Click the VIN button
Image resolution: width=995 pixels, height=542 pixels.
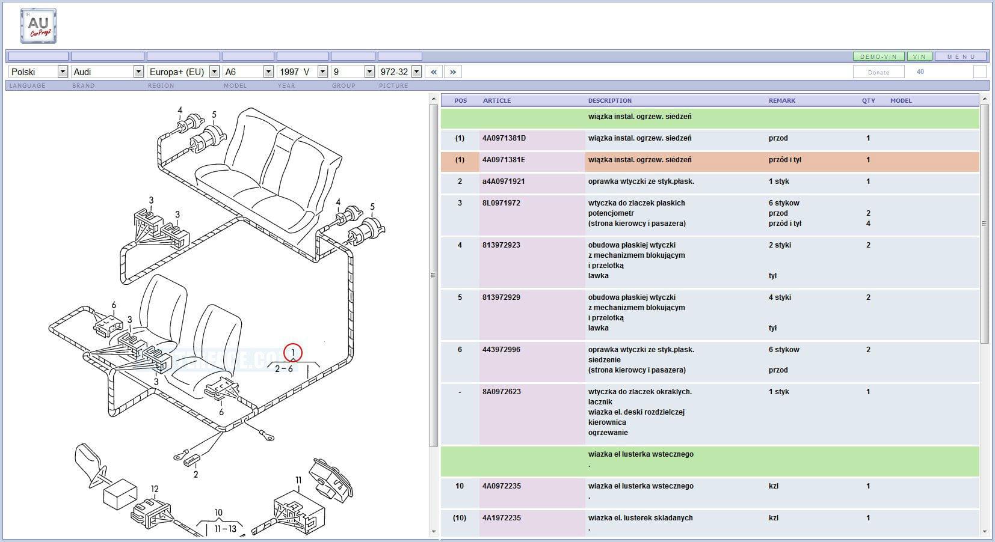[919, 56]
